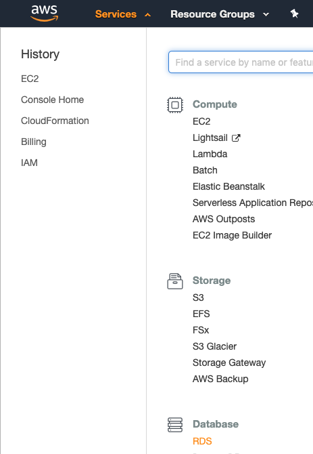Image resolution: width=313 pixels, height=454 pixels.
Task: Open EC2 from History list
Action: (x=30, y=79)
